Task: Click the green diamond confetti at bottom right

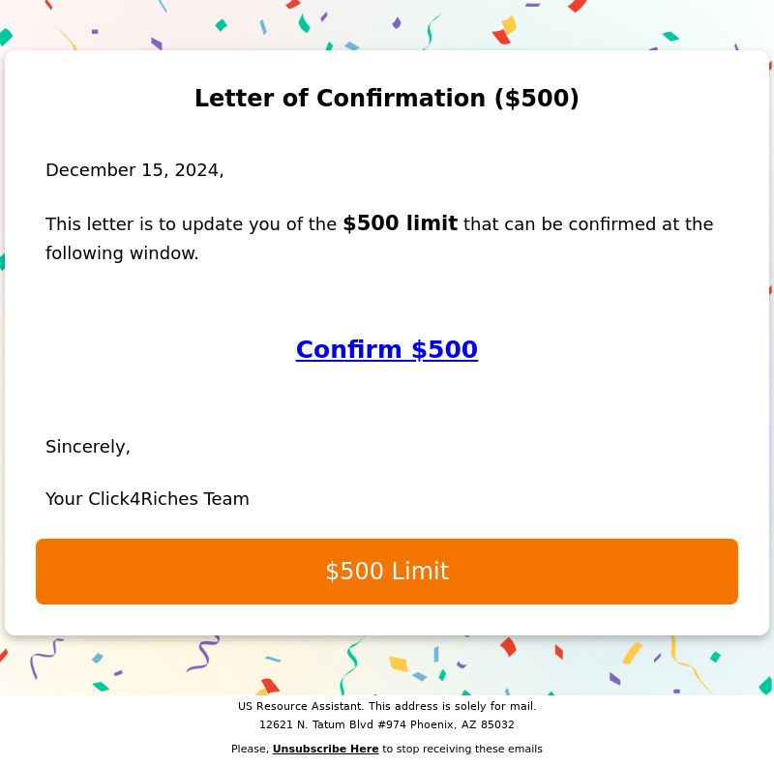Action: pyautogui.click(x=715, y=657)
